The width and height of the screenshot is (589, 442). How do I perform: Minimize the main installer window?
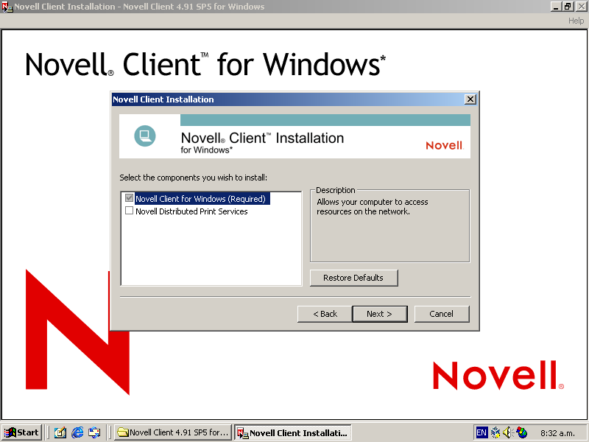pos(557,7)
